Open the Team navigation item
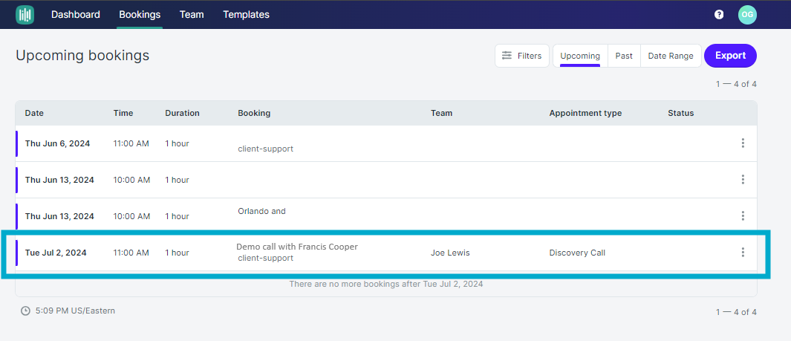 click(x=192, y=15)
